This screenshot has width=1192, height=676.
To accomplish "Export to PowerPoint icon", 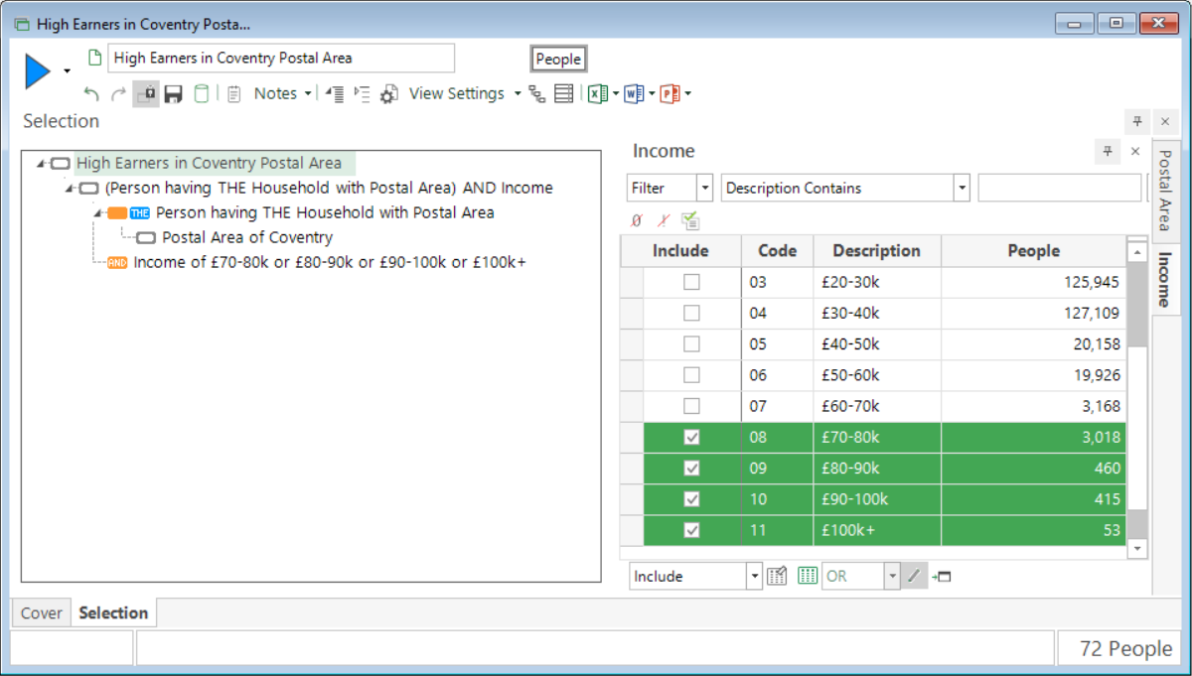I will 670,94.
